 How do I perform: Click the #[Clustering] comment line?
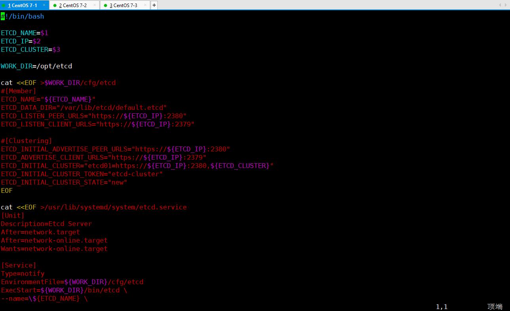coord(26,141)
